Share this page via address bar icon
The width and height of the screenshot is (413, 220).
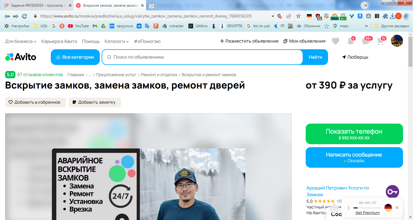click(x=289, y=16)
